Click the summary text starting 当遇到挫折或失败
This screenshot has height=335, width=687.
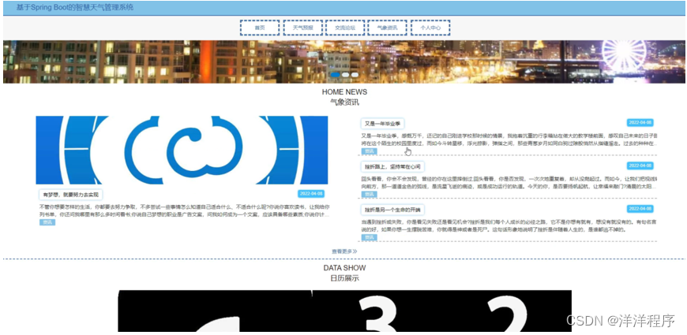[509, 225]
